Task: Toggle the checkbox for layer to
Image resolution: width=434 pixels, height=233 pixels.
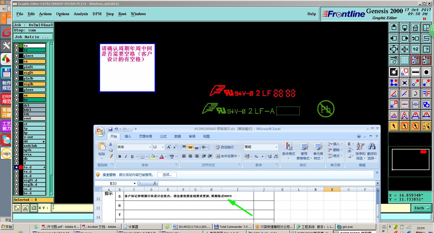Action: point(17,46)
